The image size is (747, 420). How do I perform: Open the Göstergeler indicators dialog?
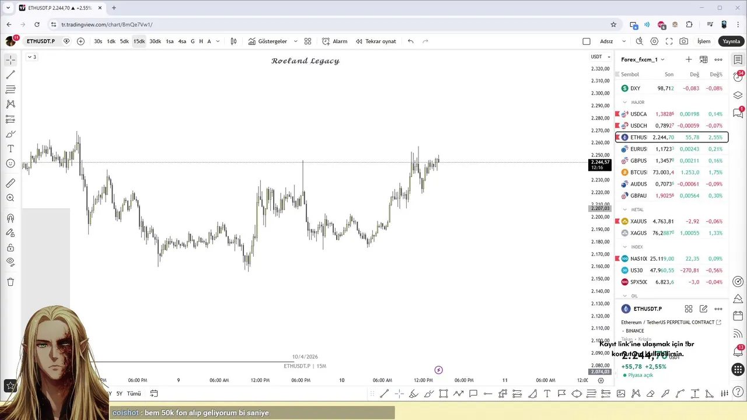coord(268,41)
